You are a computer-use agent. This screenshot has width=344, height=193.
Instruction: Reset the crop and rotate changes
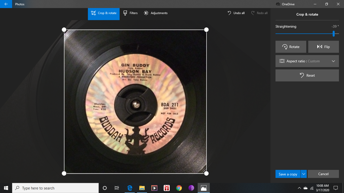(x=307, y=75)
